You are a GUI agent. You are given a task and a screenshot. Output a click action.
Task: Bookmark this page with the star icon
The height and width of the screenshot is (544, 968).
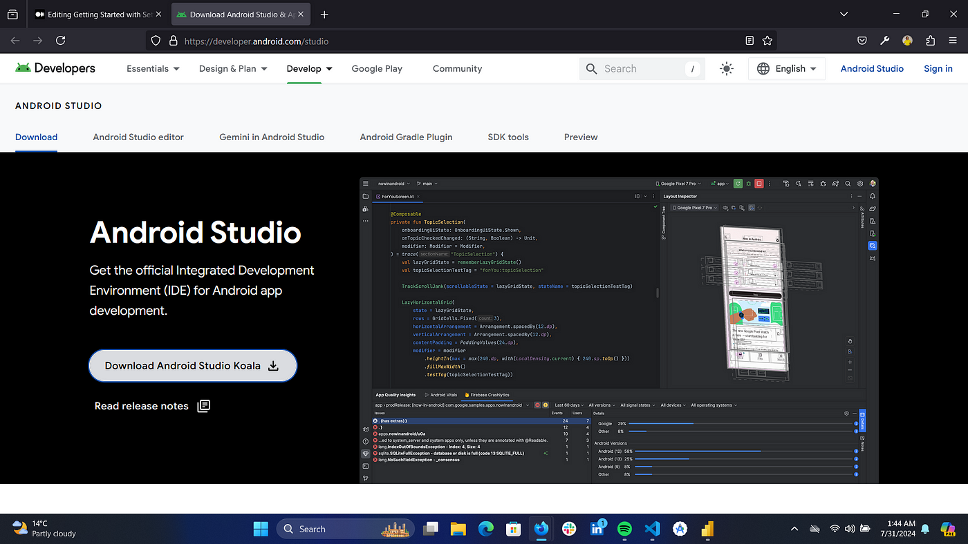pyautogui.click(x=767, y=41)
